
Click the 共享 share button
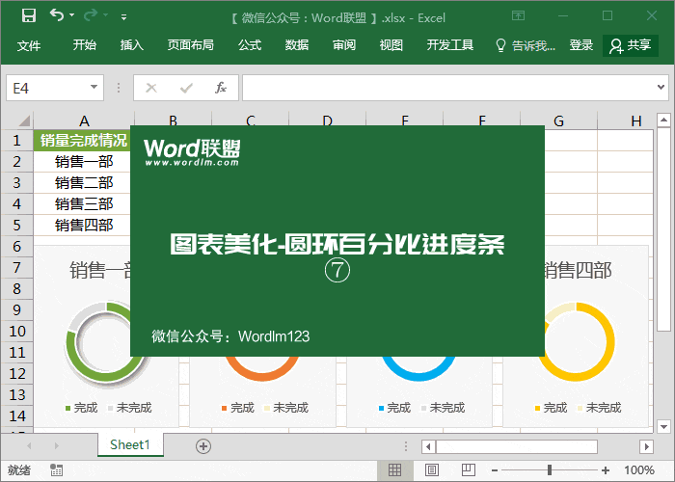(x=631, y=45)
